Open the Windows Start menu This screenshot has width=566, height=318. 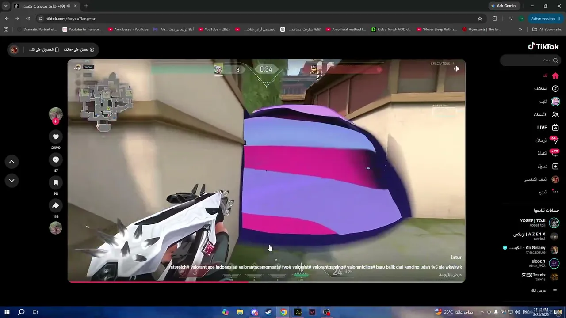[x=7, y=312]
